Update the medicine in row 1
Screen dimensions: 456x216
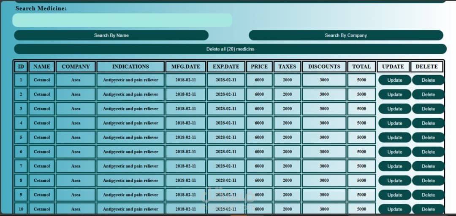(395, 80)
